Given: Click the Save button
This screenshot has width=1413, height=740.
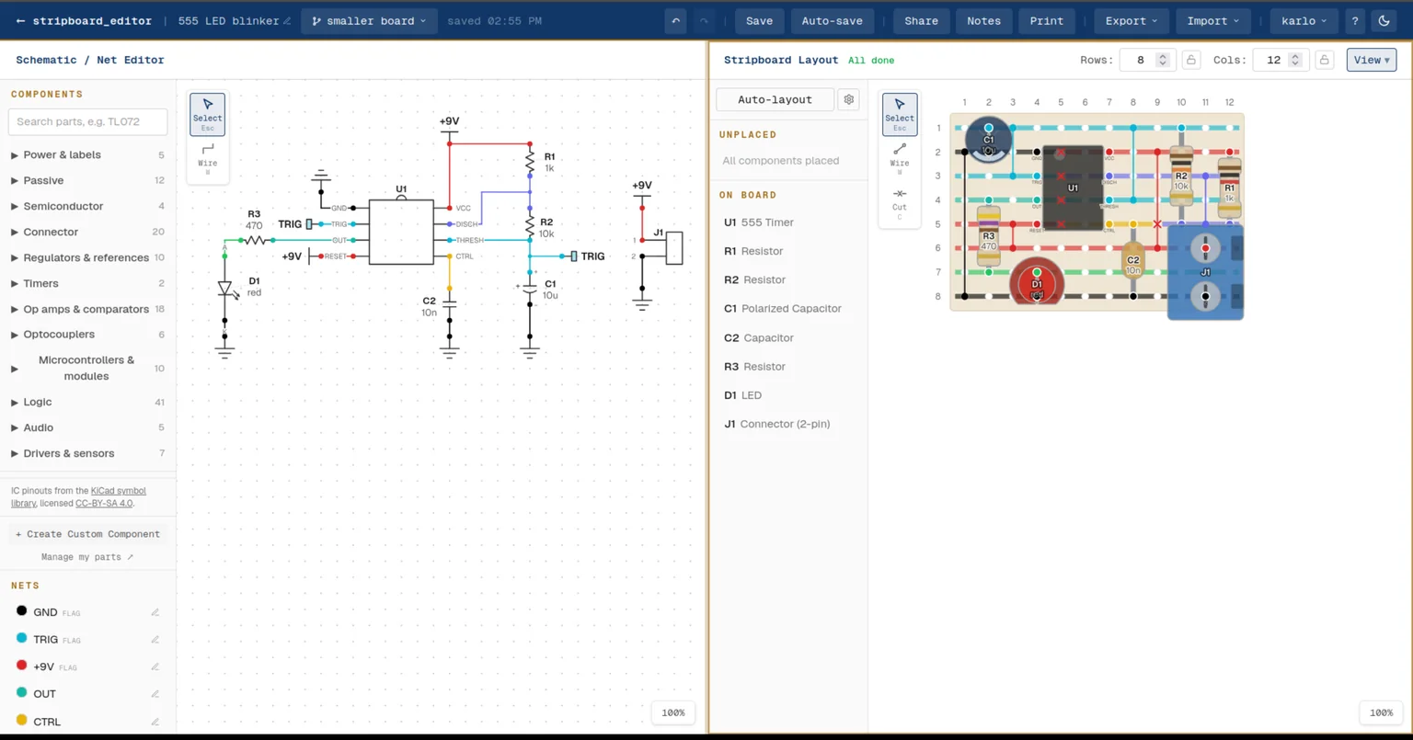Looking at the screenshot, I should pos(759,21).
